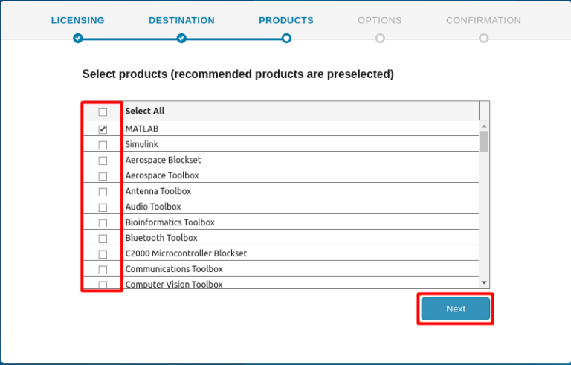The width and height of the screenshot is (571, 365).
Task: Check the Bluetooth Toolbox checkbox
Action: pos(103,239)
